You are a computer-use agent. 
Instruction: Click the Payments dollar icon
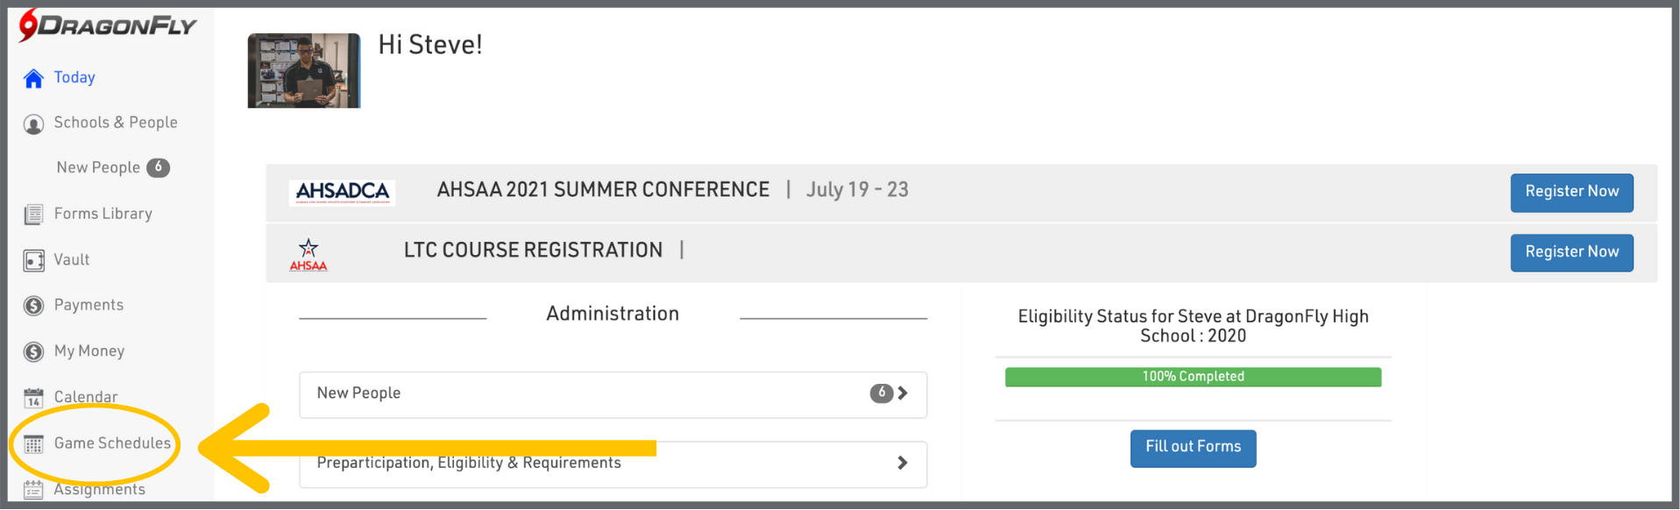pyautogui.click(x=33, y=306)
